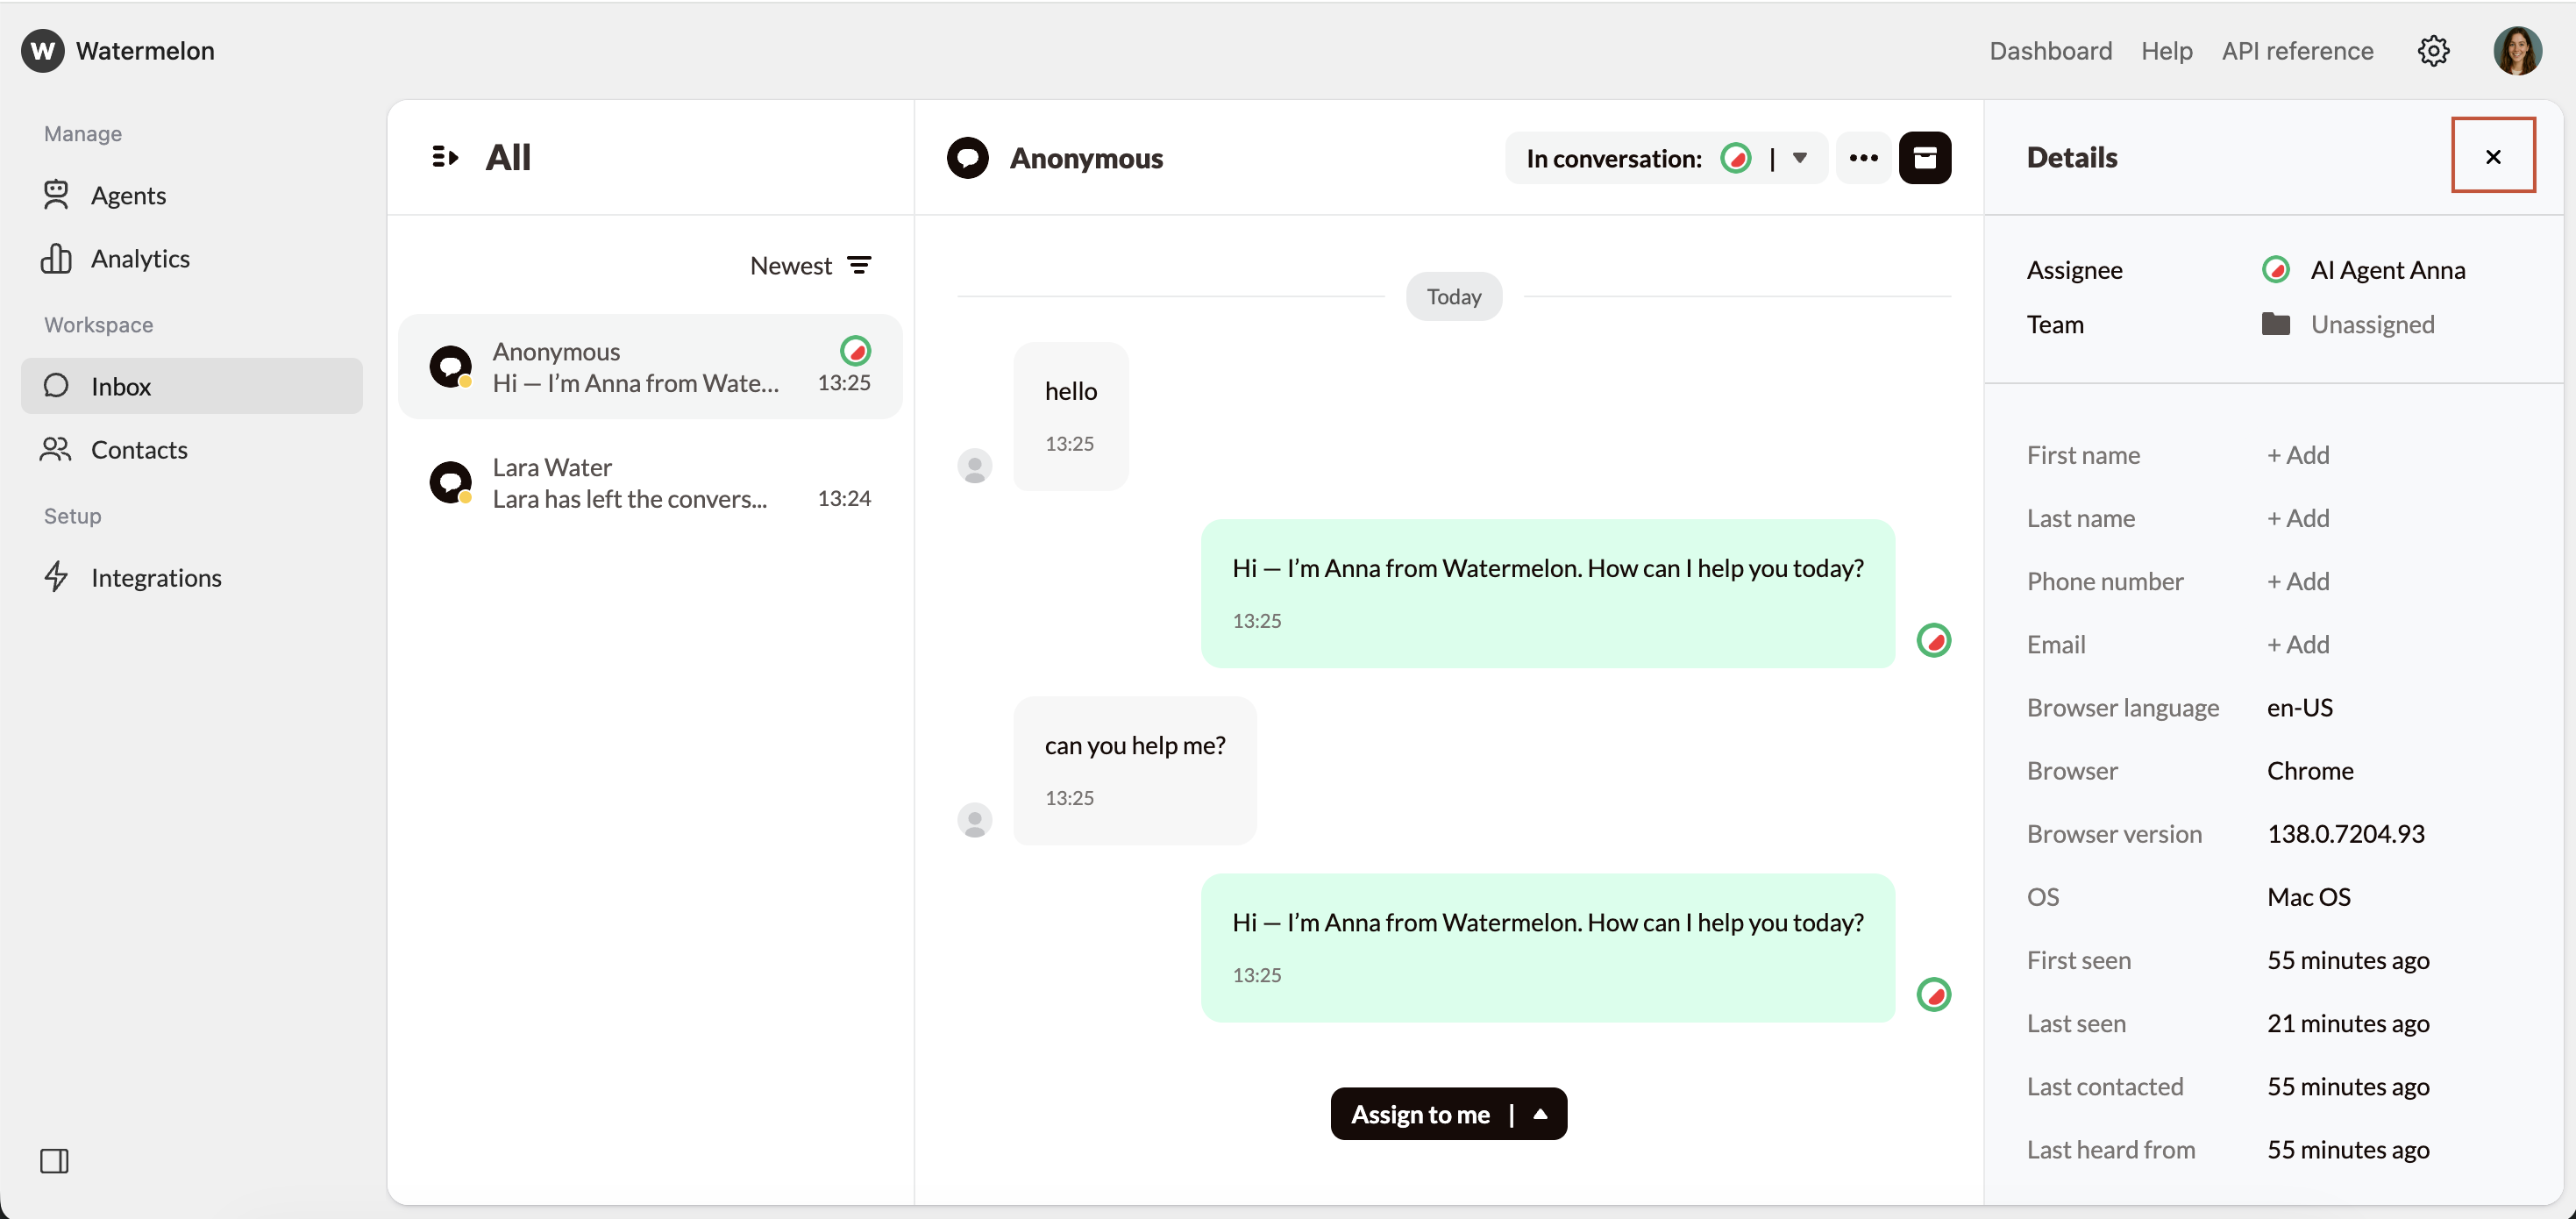Go to the Dashboard

pos(2050,50)
